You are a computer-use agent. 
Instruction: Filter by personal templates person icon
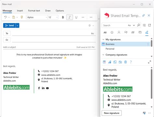pyautogui.click(x=119, y=32)
